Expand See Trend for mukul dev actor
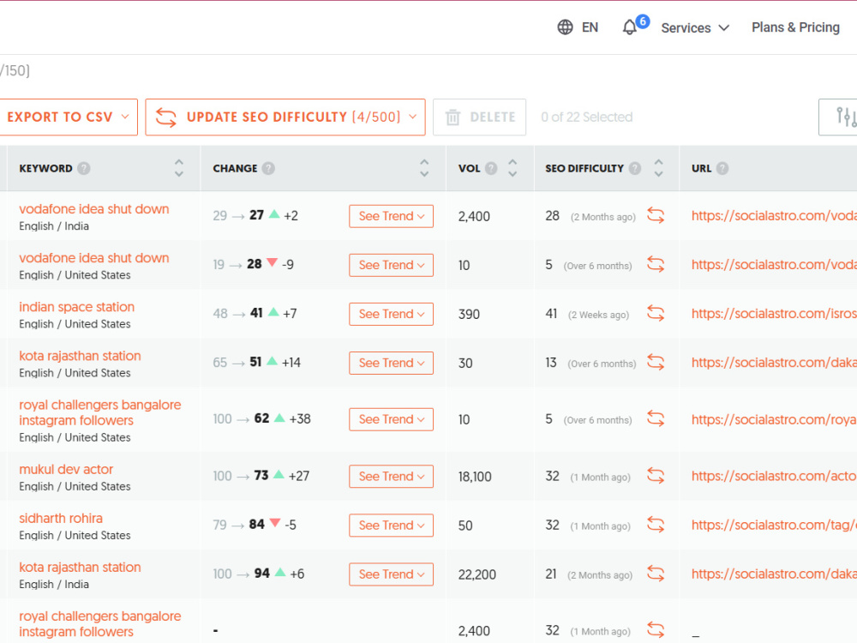The height and width of the screenshot is (643, 857). [x=392, y=476]
